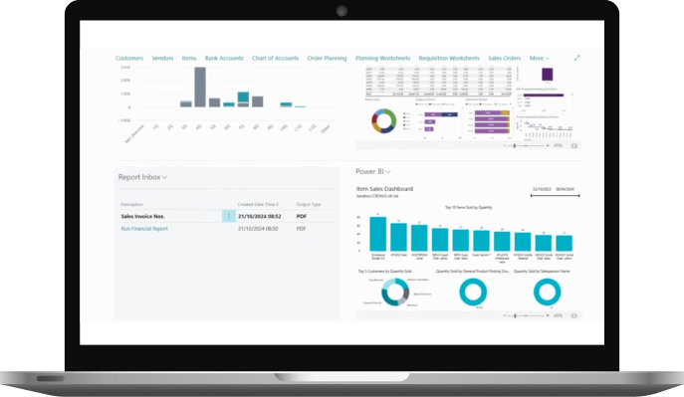Click the 21/10/2024 08:52 date cell

pyautogui.click(x=259, y=216)
